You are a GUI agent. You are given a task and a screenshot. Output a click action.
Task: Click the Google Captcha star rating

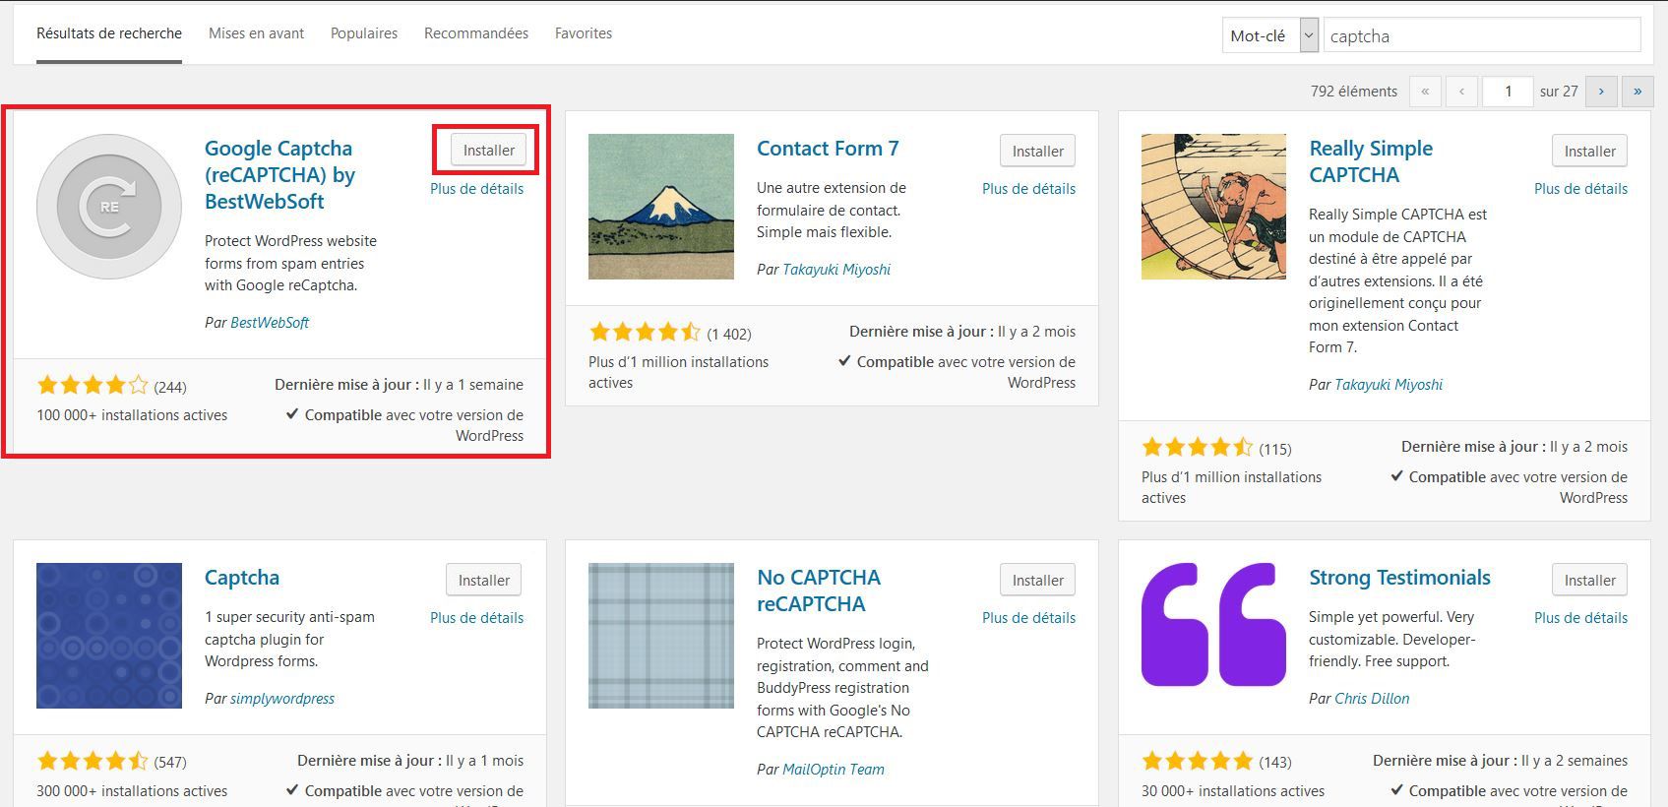93,385
